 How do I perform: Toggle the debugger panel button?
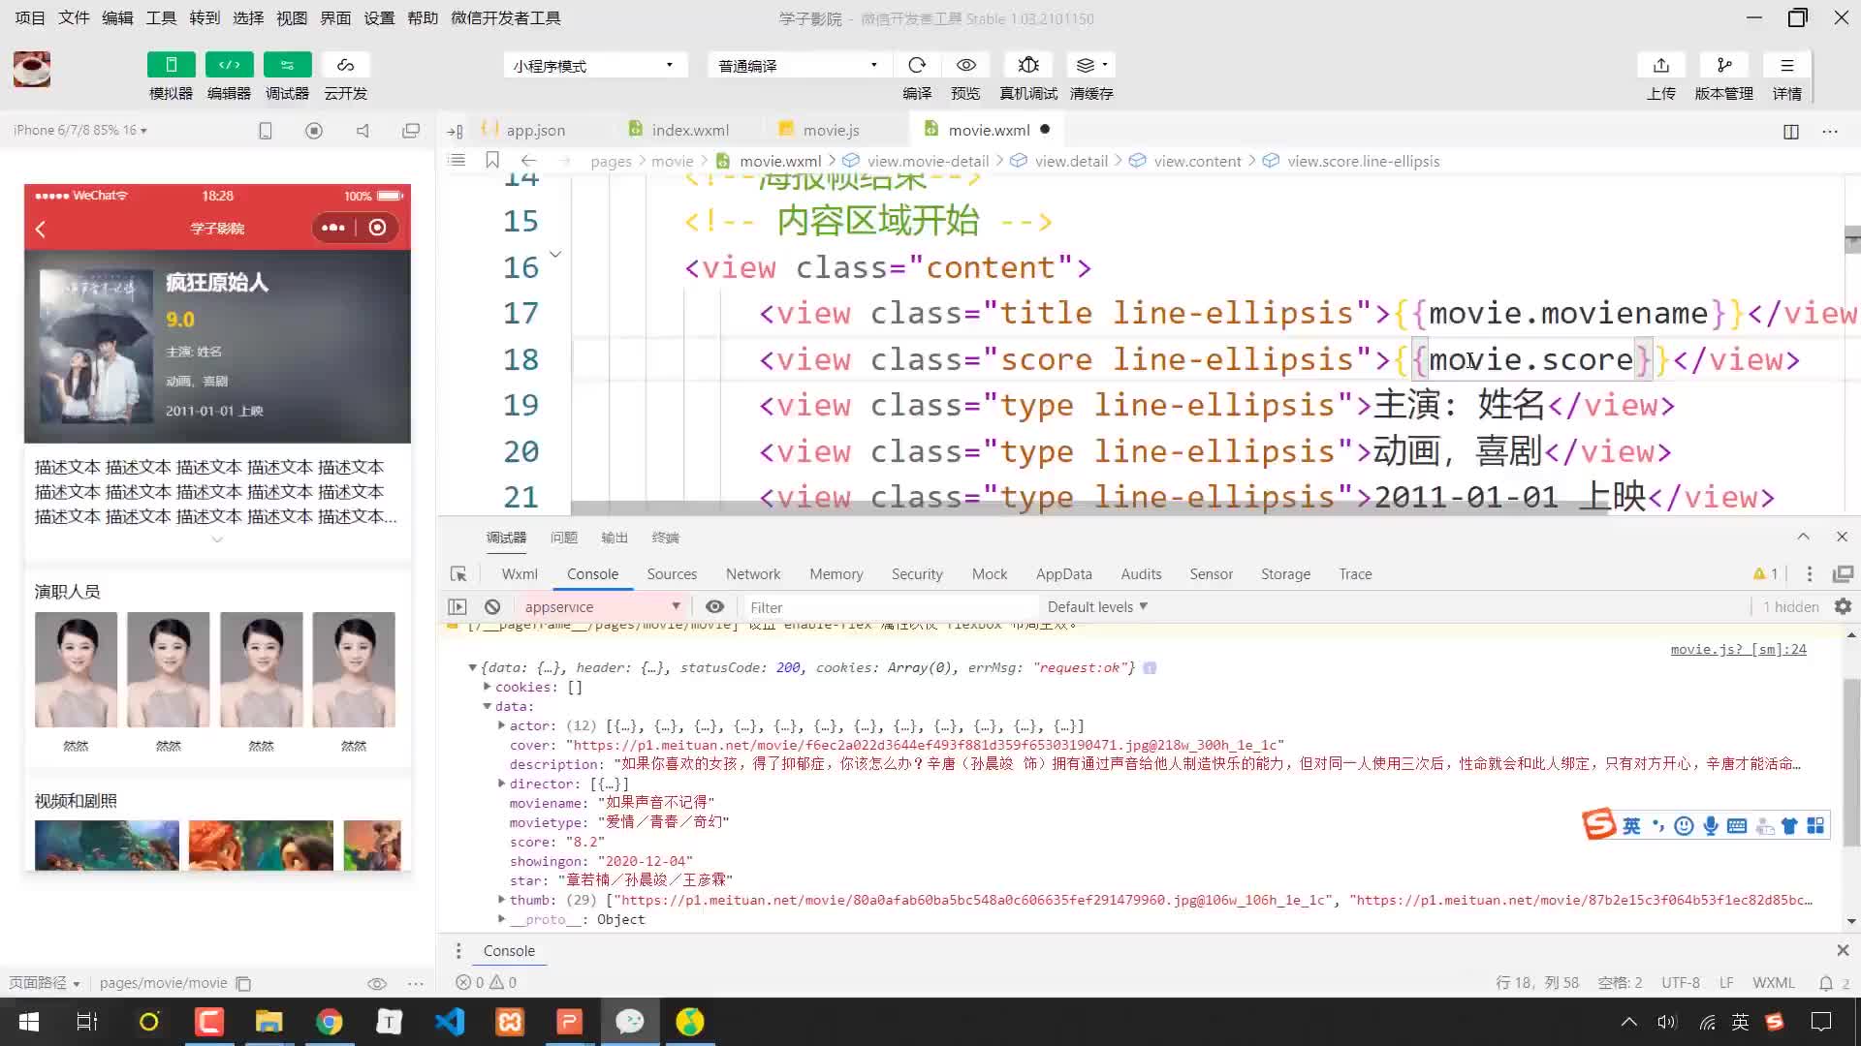click(x=287, y=65)
